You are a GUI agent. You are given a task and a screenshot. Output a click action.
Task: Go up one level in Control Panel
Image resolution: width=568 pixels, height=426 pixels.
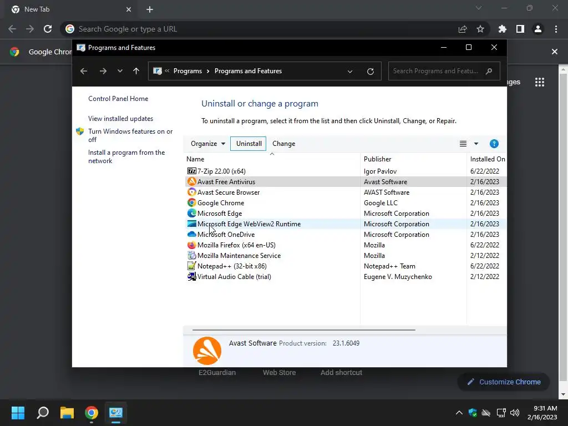coord(136,71)
